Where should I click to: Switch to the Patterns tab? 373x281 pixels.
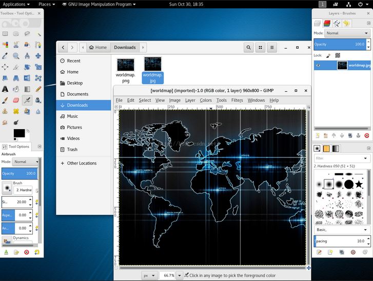coord(326,149)
